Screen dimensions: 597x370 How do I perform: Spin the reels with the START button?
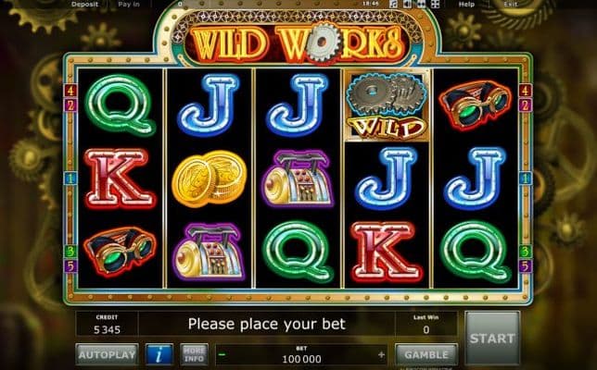click(x=492, y=339)
